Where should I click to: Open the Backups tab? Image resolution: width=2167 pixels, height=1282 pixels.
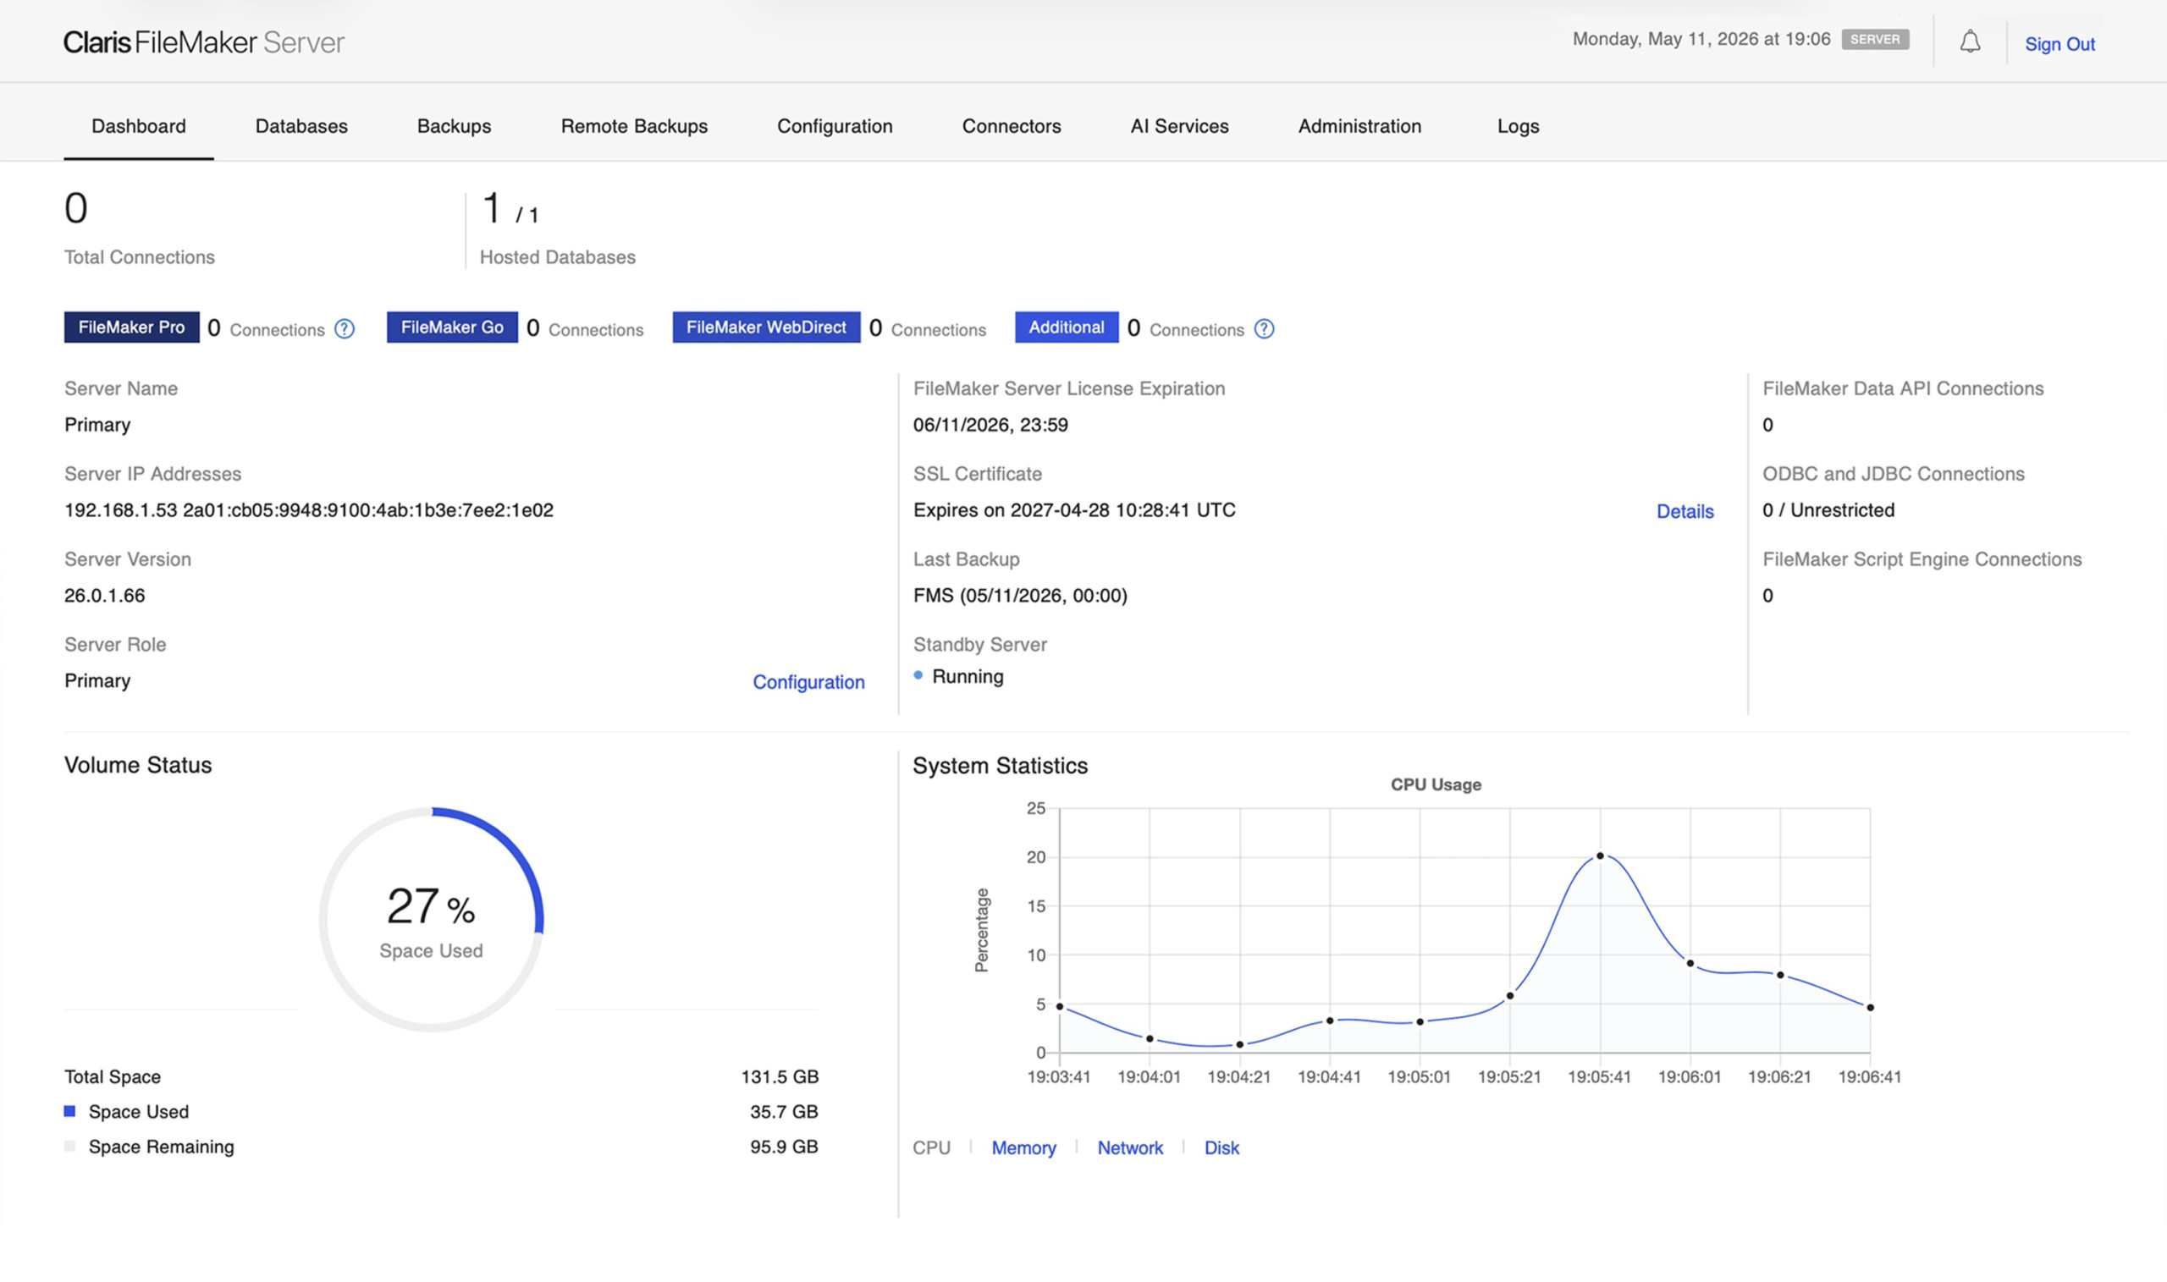(455, 126)
